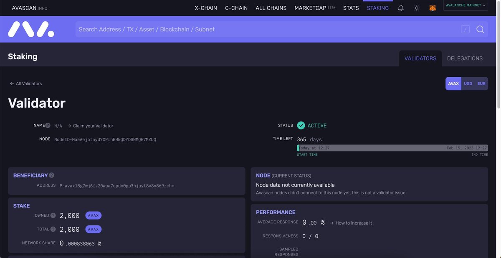
Task: Go to ALL CHAINS page
Action: click(x=271, y=8)
